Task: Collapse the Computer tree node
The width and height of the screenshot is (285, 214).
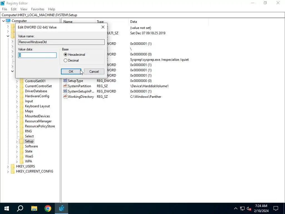Action: tap(3, 21)
